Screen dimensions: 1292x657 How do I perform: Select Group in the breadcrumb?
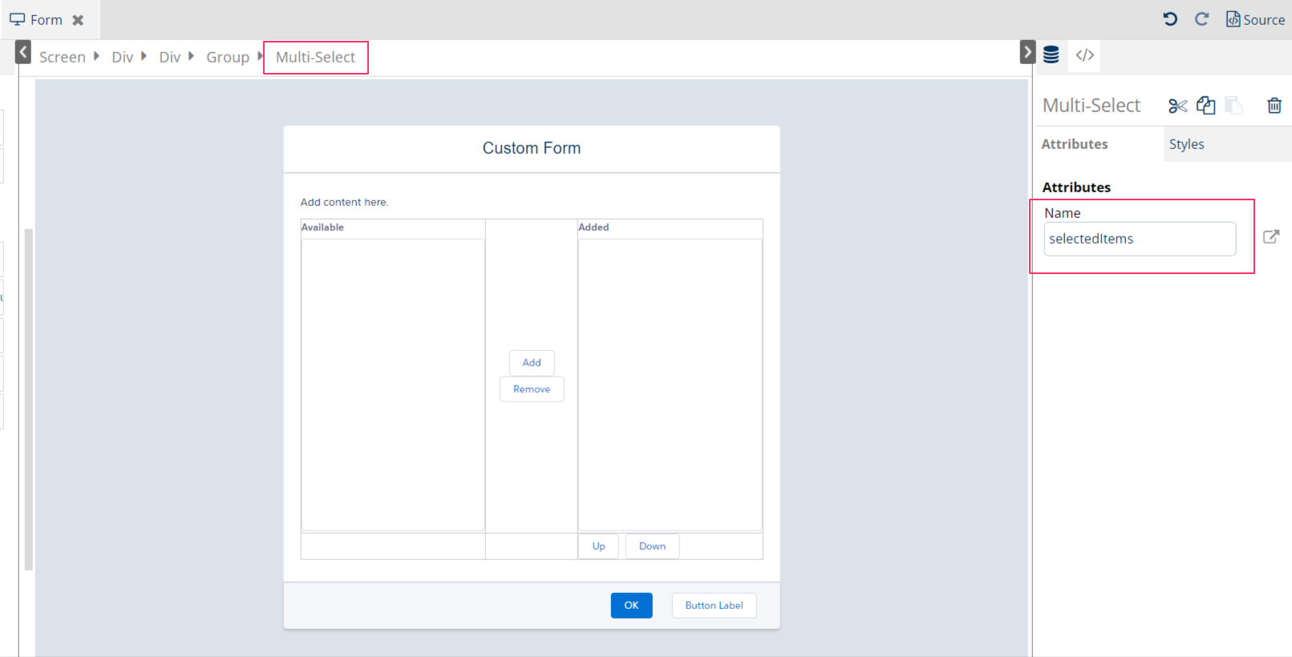pos(228,58)
